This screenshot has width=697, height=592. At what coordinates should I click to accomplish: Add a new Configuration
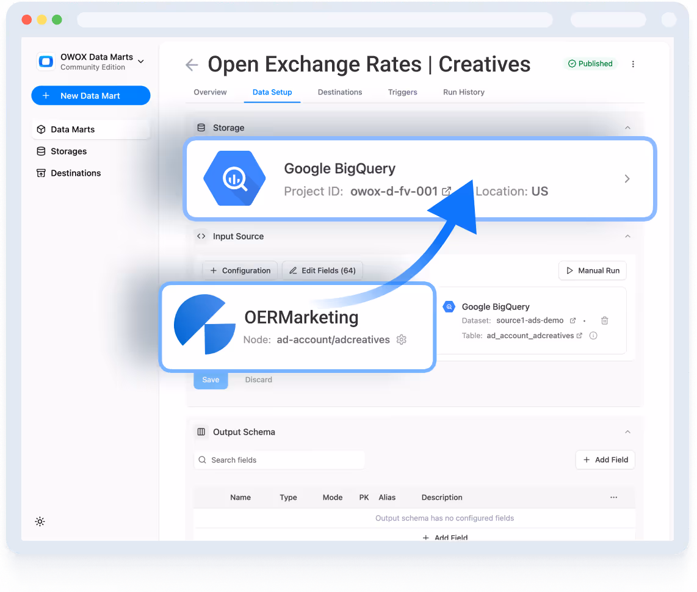pyautogui.click(x=240, y=270)
